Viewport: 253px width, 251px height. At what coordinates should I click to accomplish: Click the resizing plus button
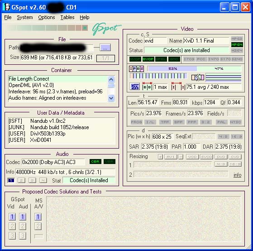[x=160, y=157]
